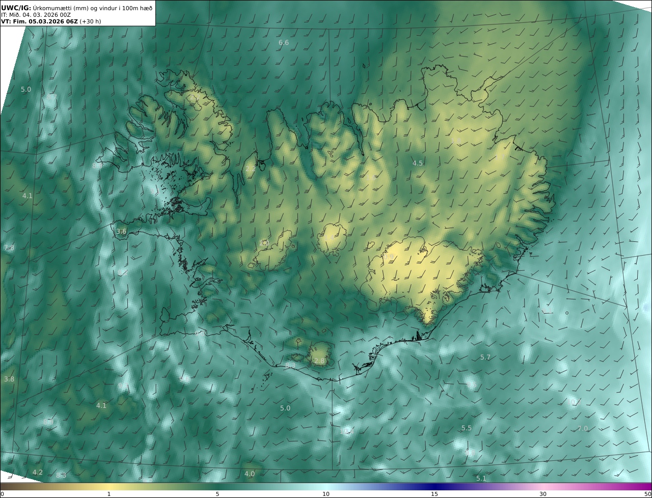
Task: Click the 2.8 value on the map
Action: point(319,361)
